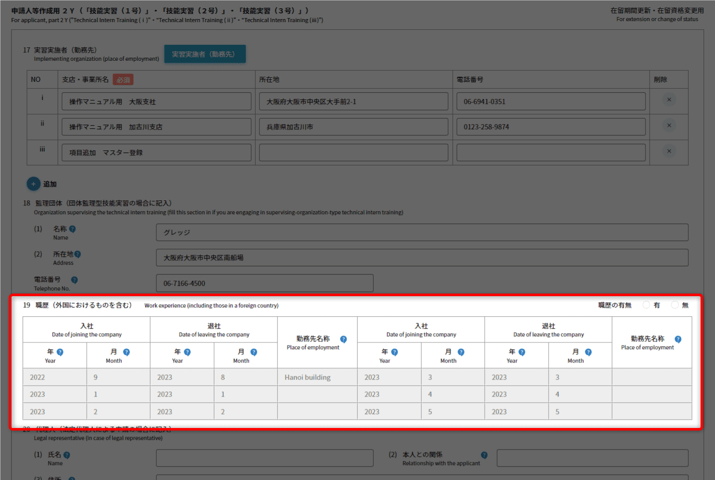715x480 pixels.
Task: Click the 兵庫県加古川市 address field
Action: point(353,127)
